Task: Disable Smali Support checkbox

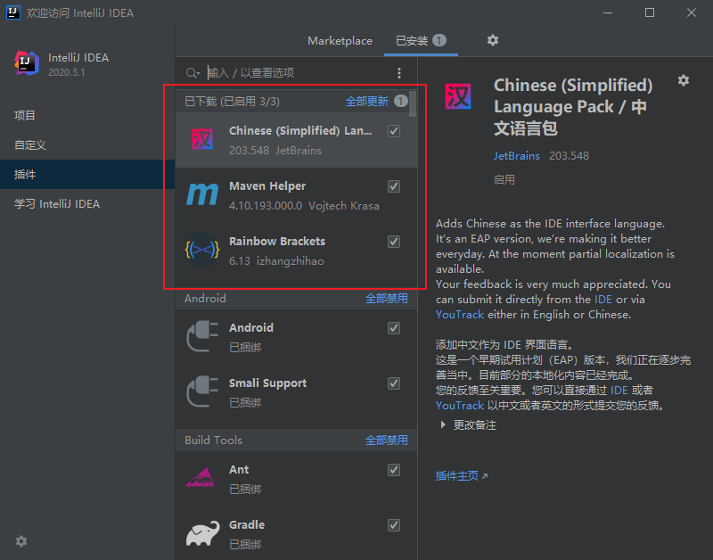Action: coord(394,383)
